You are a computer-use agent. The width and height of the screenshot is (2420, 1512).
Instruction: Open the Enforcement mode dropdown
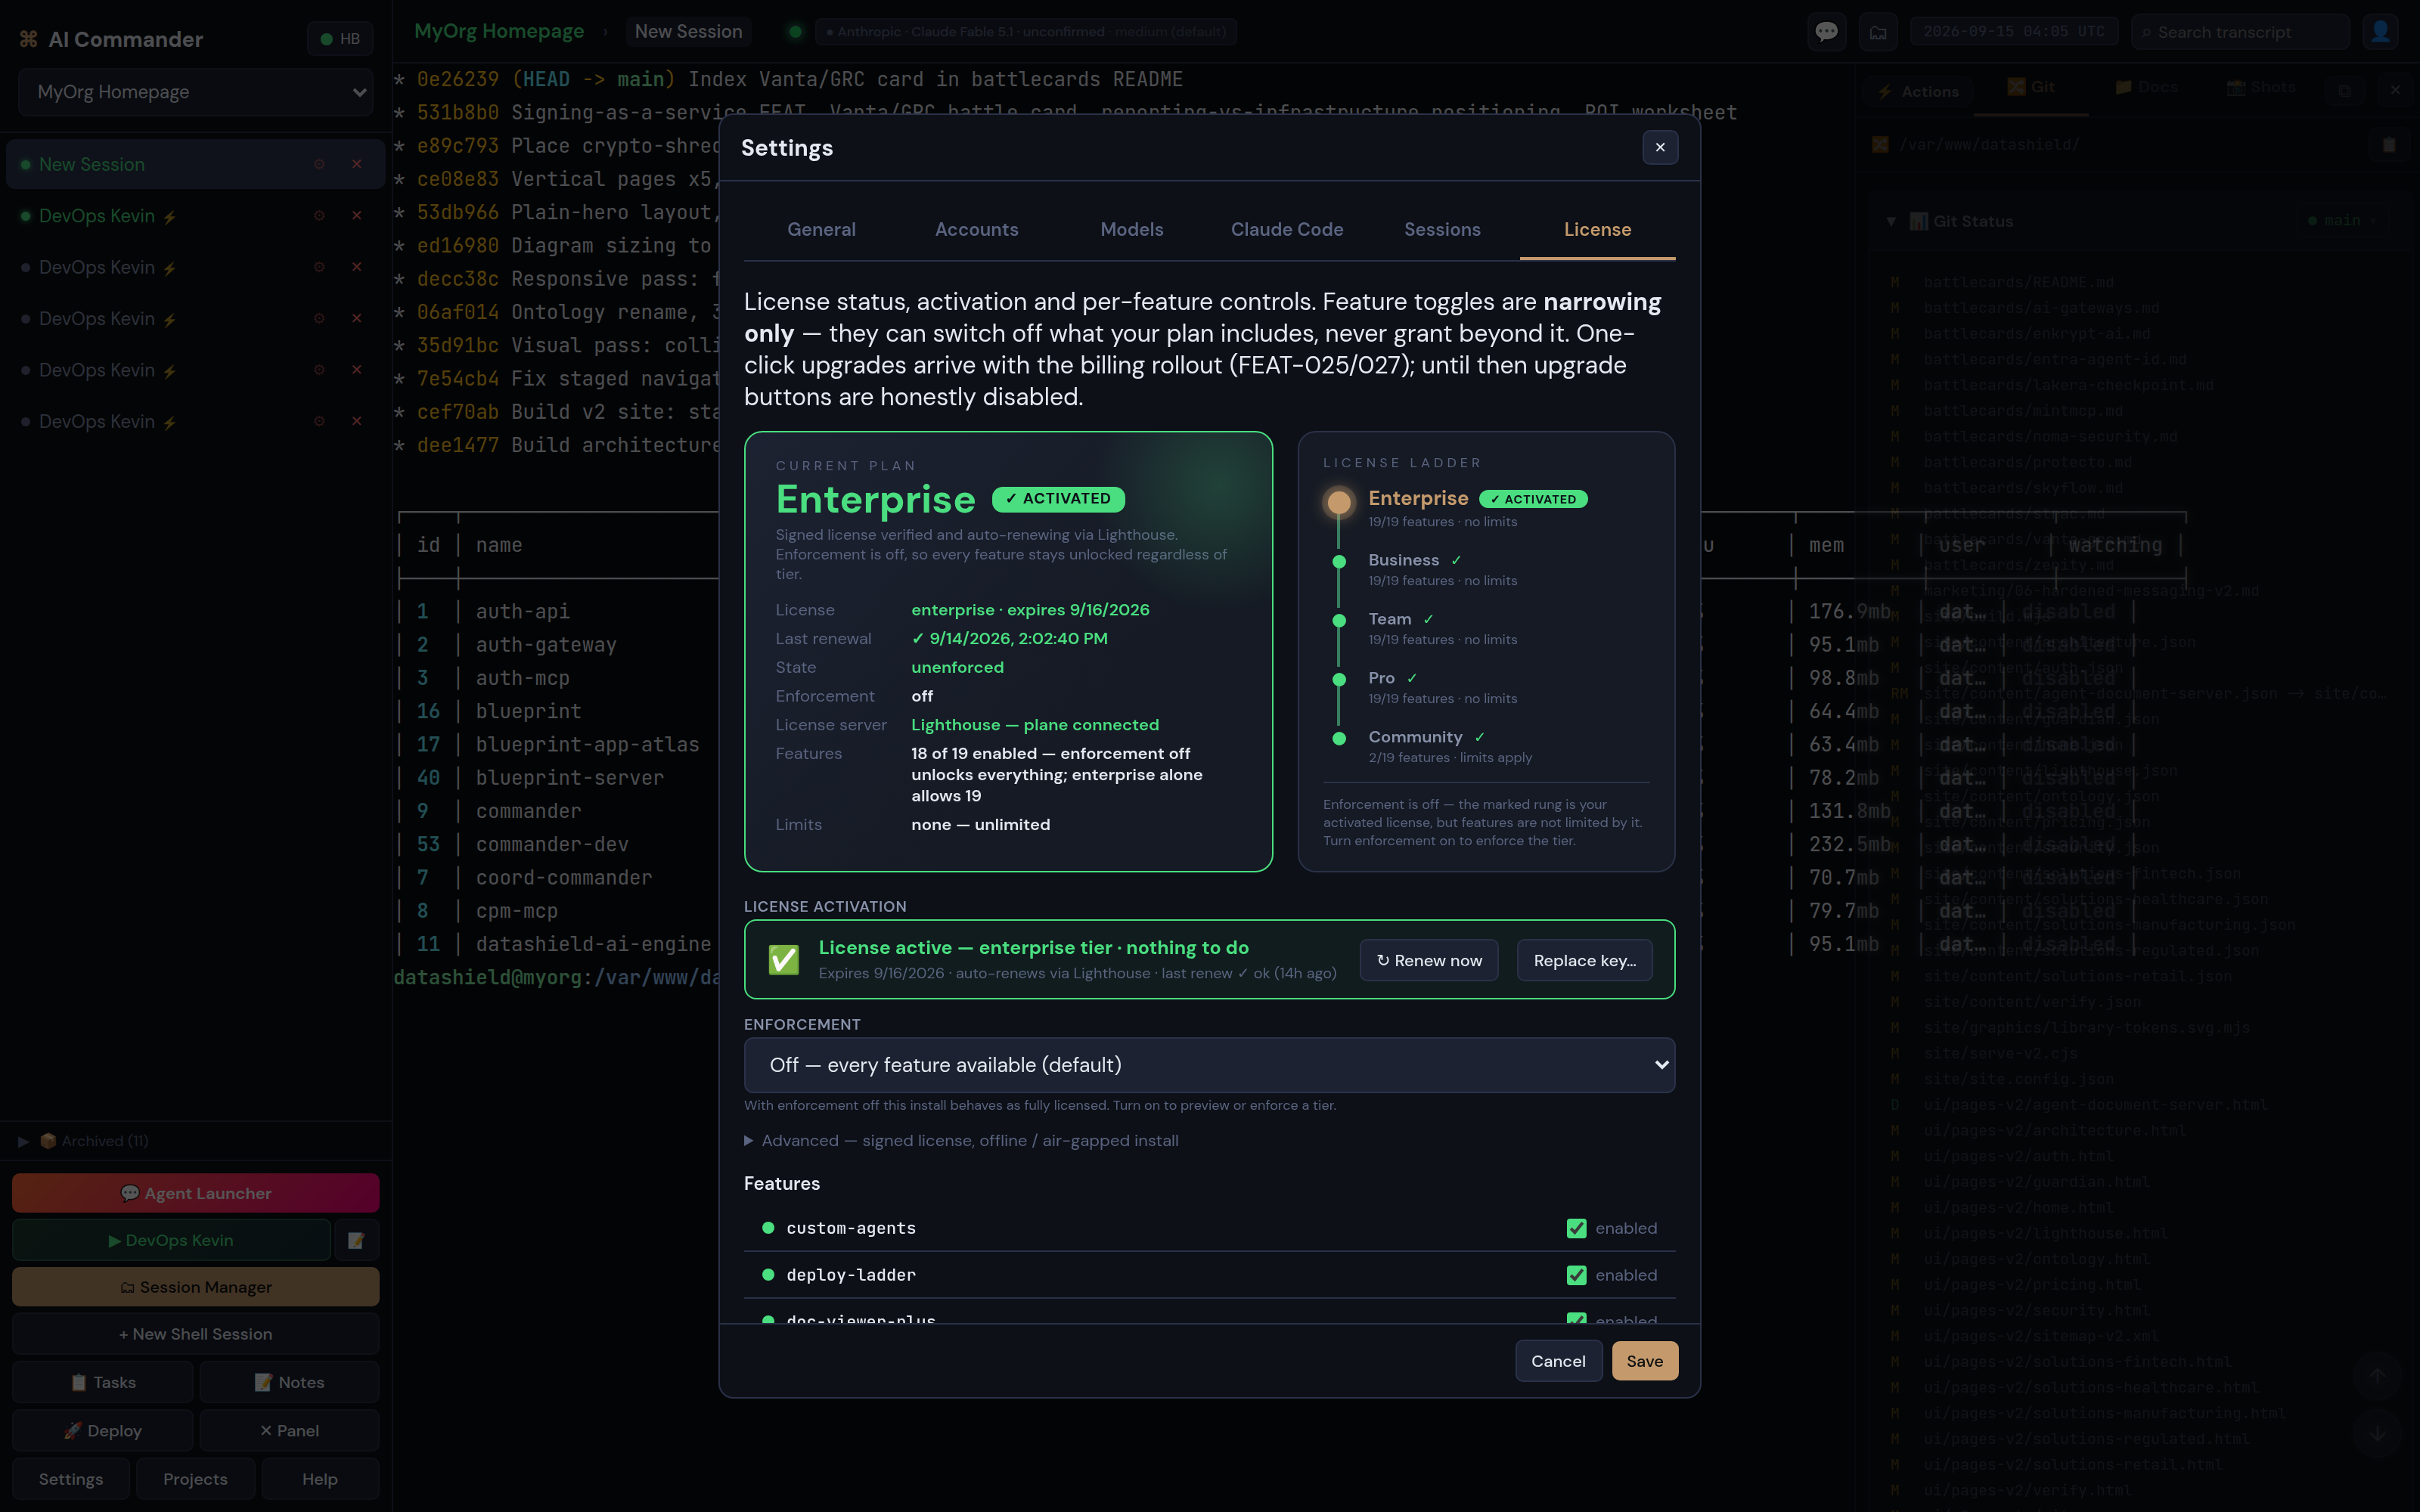1209,1065
